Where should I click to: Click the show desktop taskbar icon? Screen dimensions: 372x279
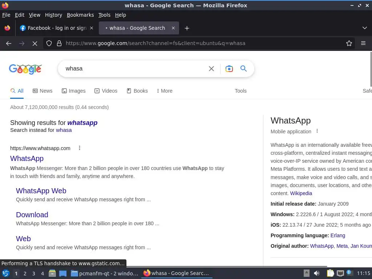tap(63, 273)
